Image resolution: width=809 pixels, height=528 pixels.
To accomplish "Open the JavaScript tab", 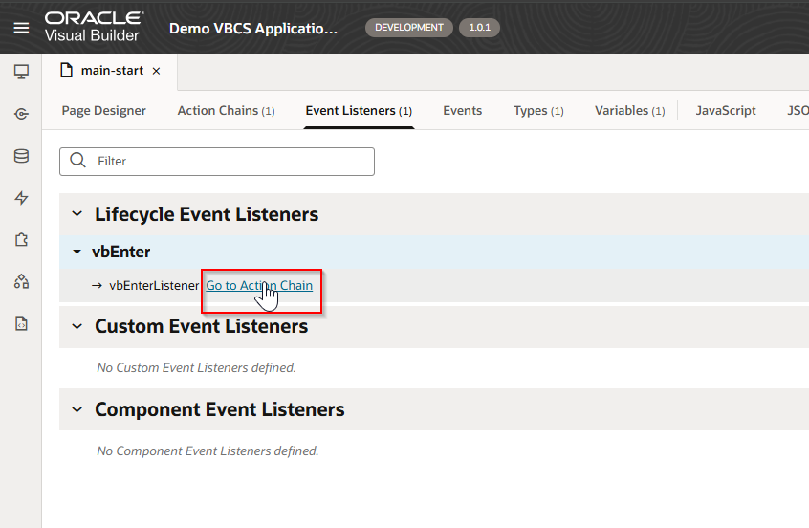I will 726,111.
